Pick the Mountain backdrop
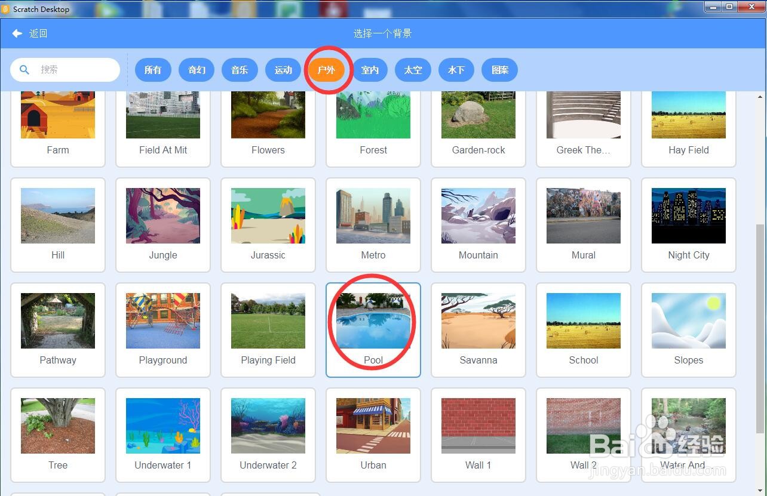 click(x=478, y=225)
